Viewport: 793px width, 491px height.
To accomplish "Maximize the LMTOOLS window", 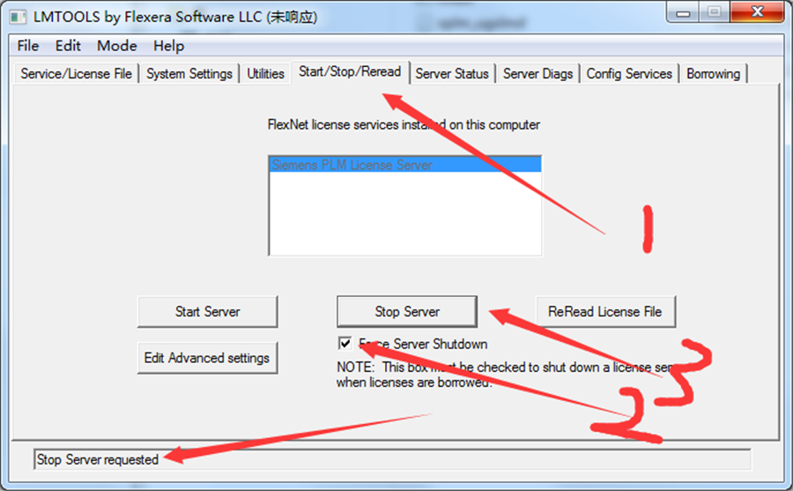I will pos(714,12).
